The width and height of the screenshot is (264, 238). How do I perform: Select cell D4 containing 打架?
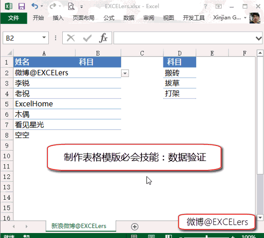(x=180, y=93)
